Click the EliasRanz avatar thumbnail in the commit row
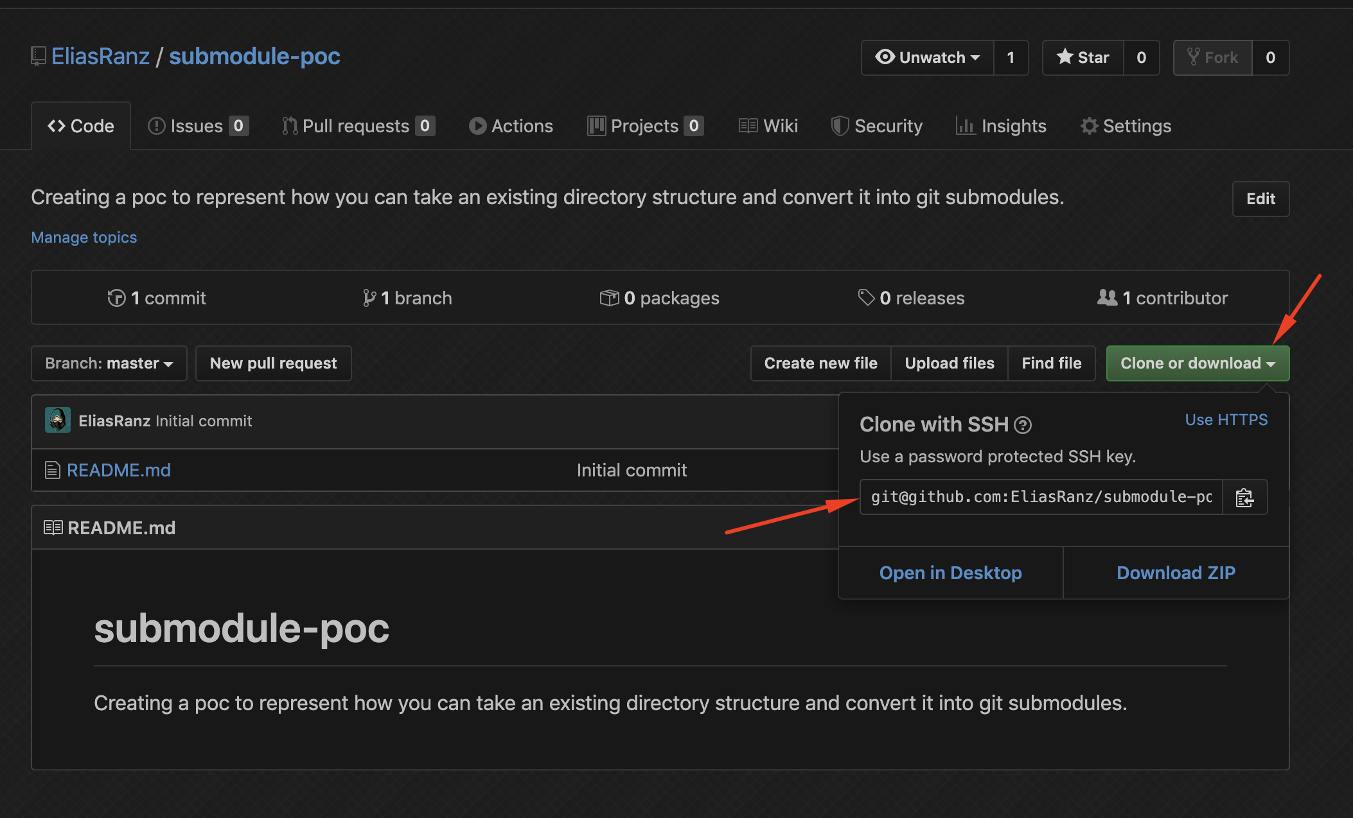The width and height of the screenshot is (1353, 818). click(x=58, y=421)
